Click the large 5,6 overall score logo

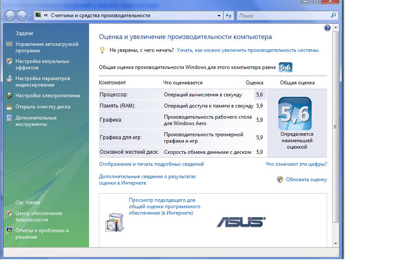click(x=295, y=114)
